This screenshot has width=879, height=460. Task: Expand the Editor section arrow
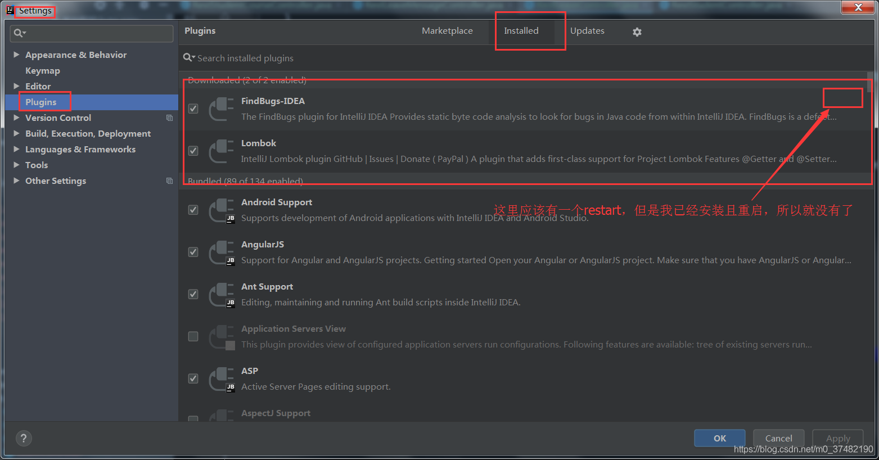(16, 86)
